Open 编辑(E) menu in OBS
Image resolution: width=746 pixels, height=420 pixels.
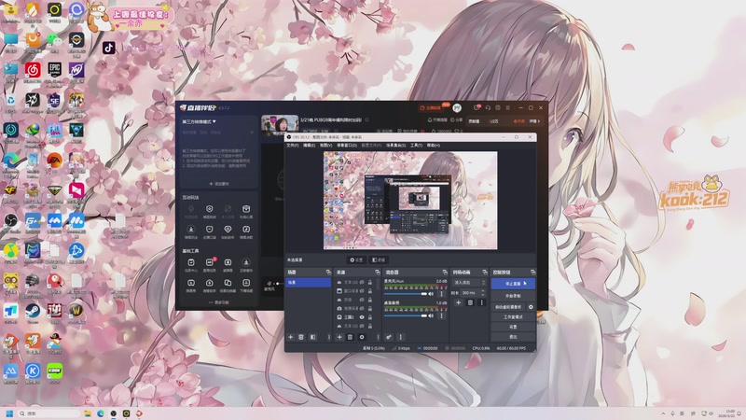click(310, 146)
